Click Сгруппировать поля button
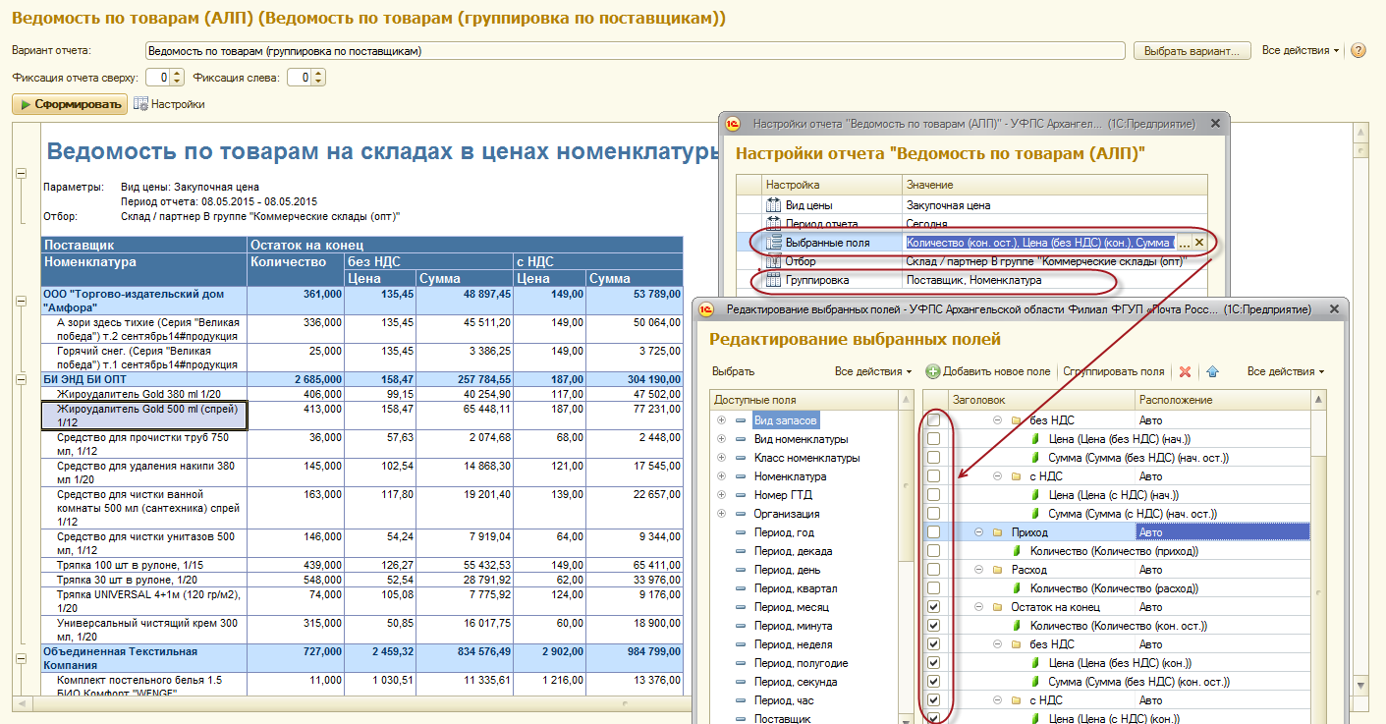 click(x=1114, y=371)
